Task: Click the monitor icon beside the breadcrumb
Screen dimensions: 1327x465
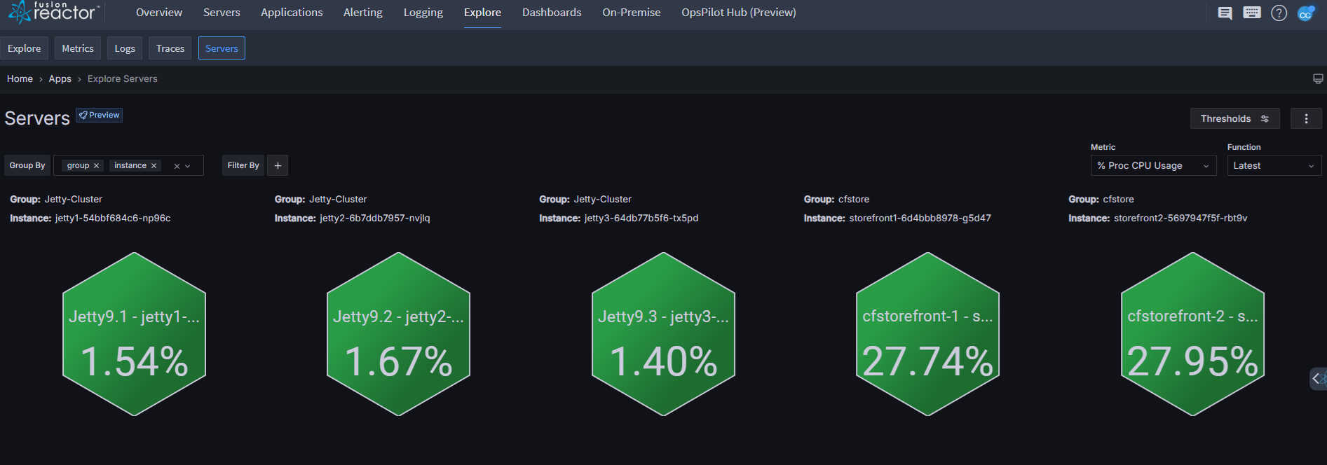Action: click(1318, 78)
